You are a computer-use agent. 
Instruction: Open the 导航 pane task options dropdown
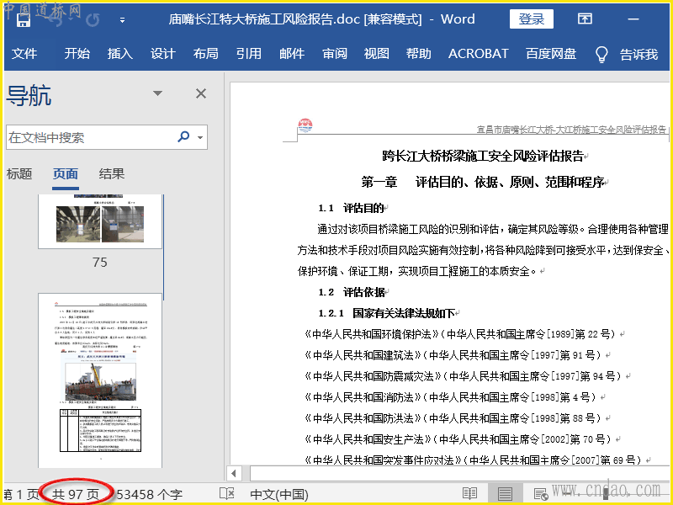click(157, 93)
